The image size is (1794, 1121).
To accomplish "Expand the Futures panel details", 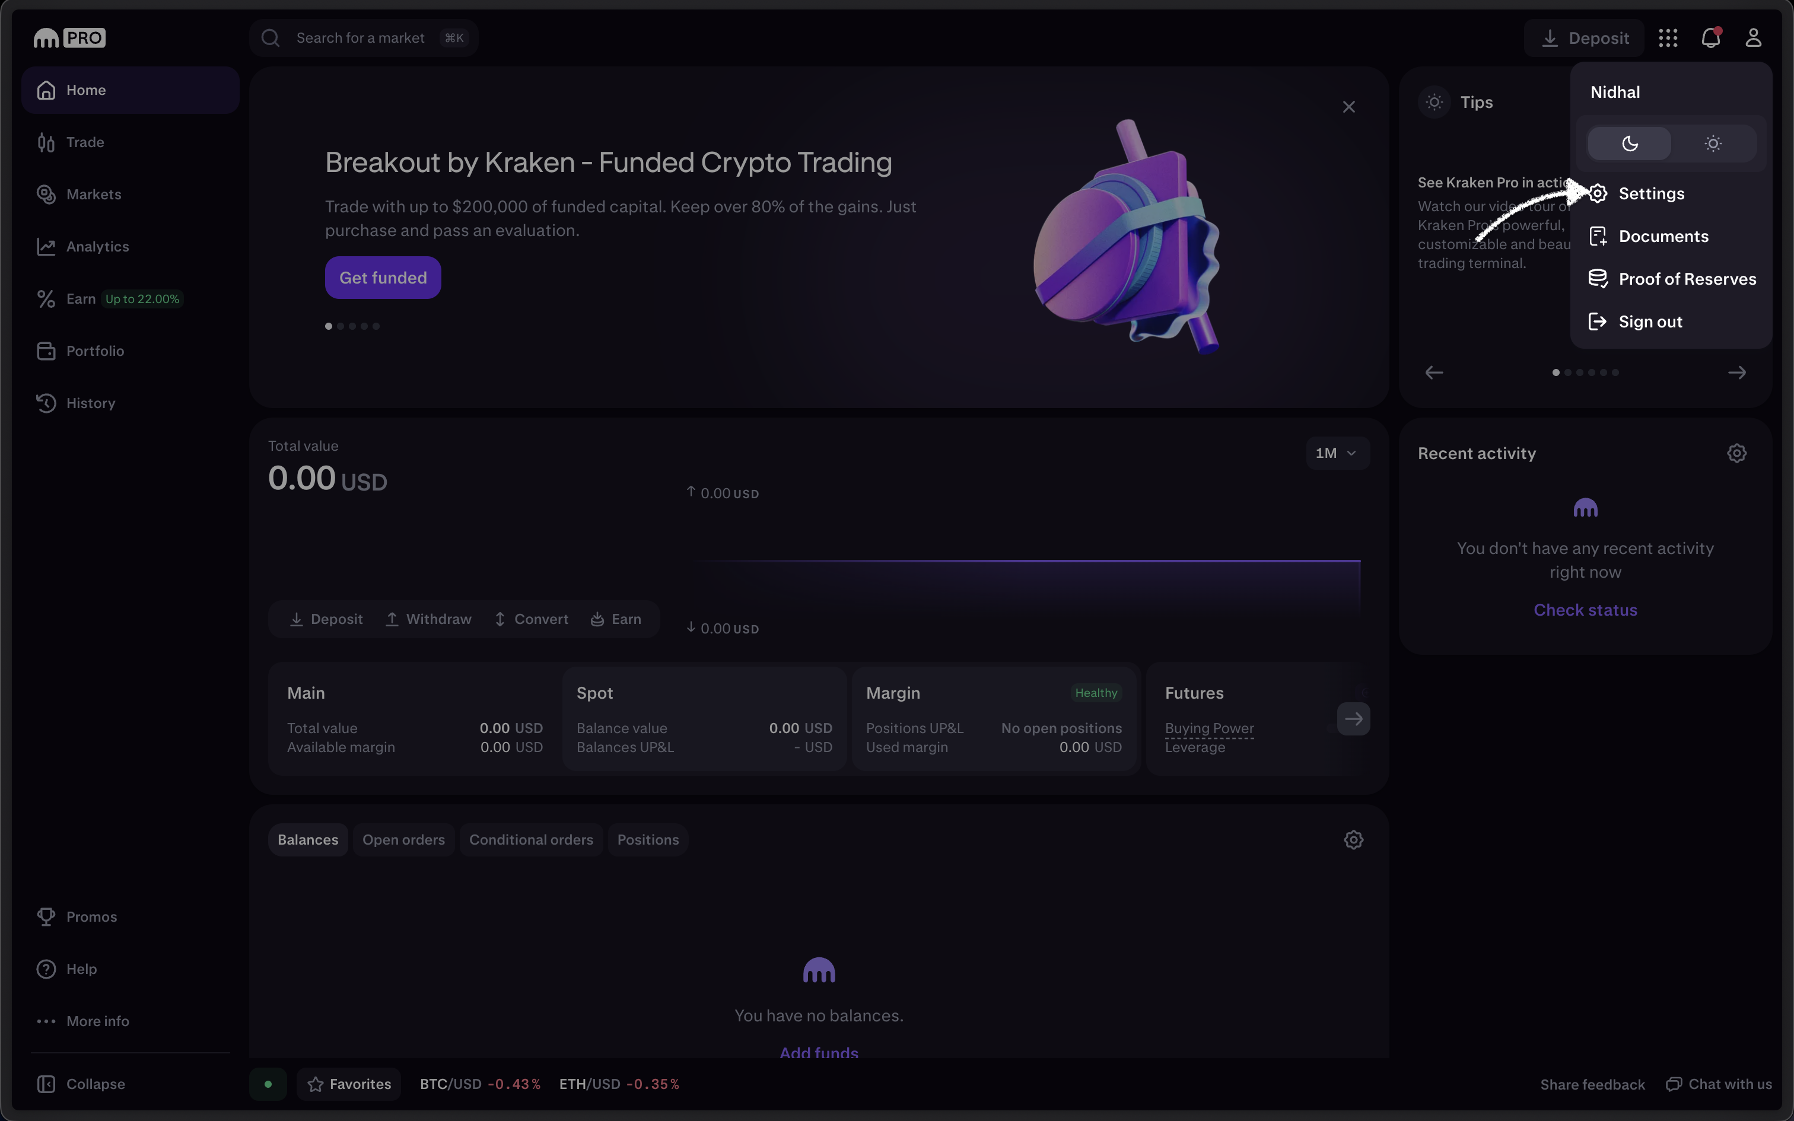I will coord(1354,718).
